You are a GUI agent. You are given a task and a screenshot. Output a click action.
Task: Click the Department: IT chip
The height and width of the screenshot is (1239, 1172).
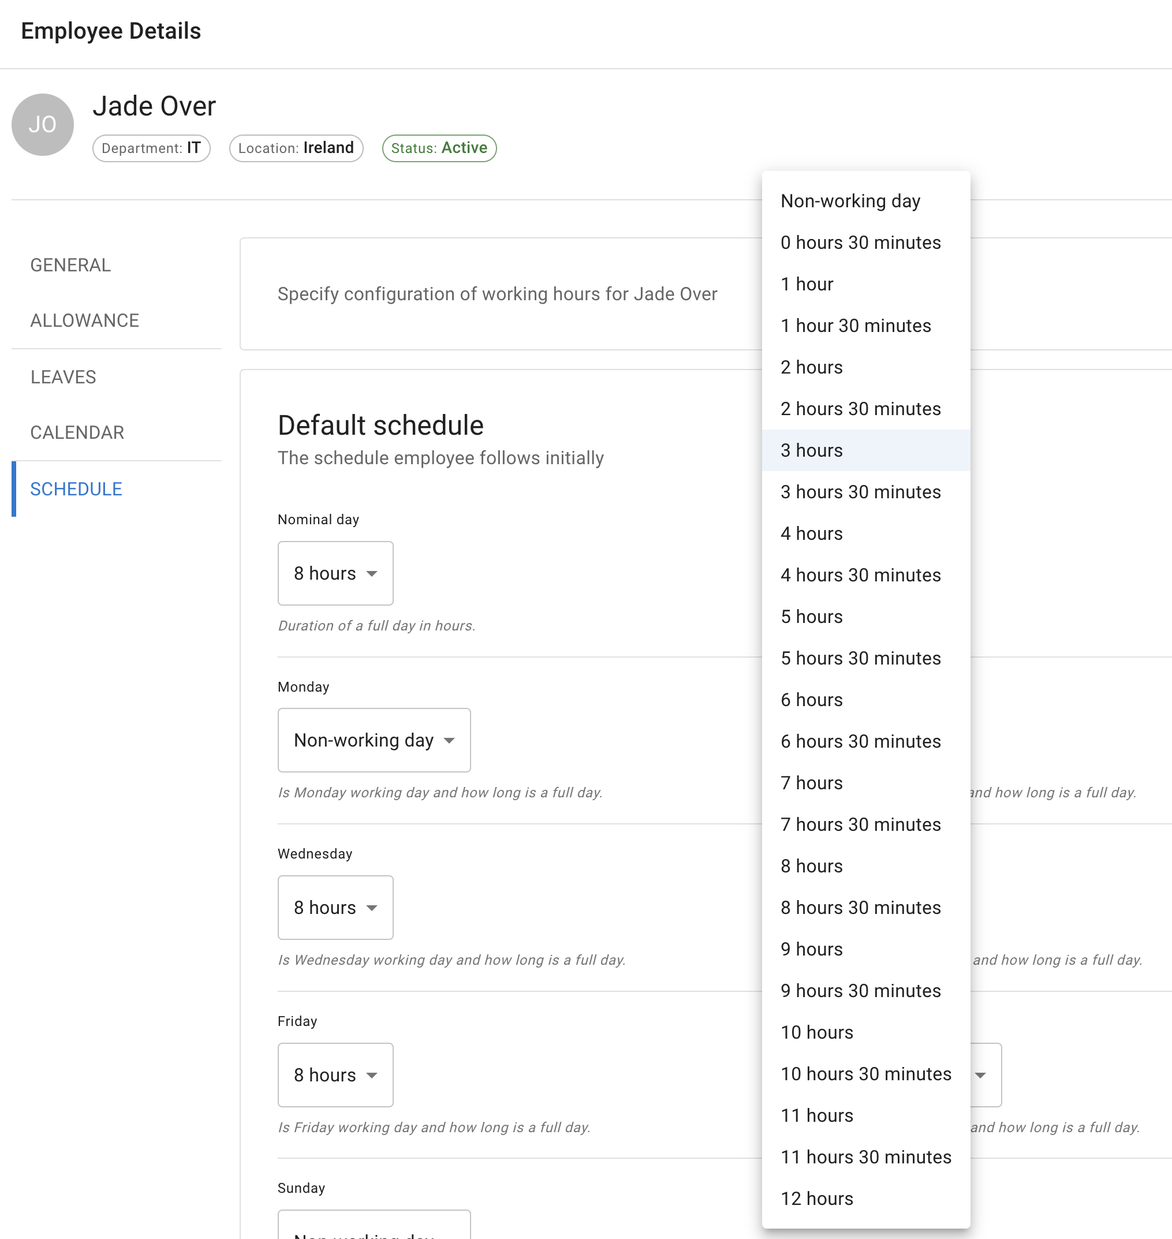[x=151, y=148]
